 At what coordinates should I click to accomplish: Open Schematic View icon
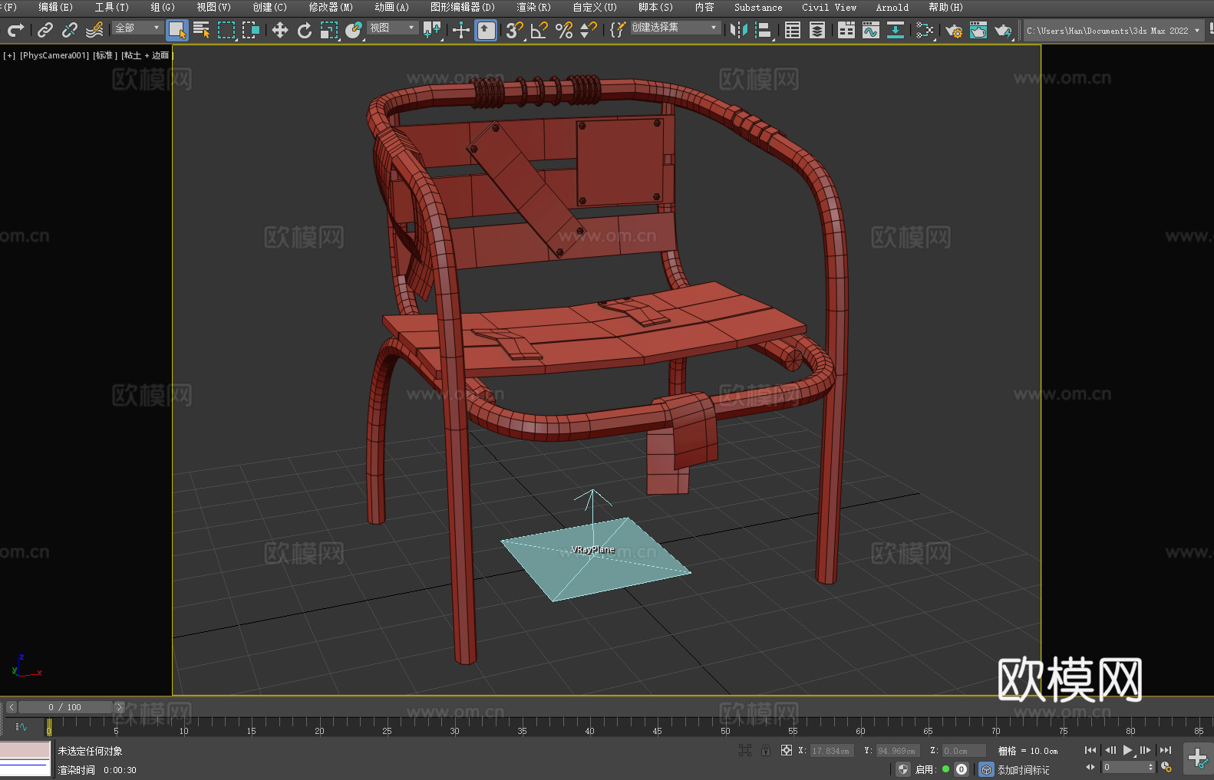(925, 30)
